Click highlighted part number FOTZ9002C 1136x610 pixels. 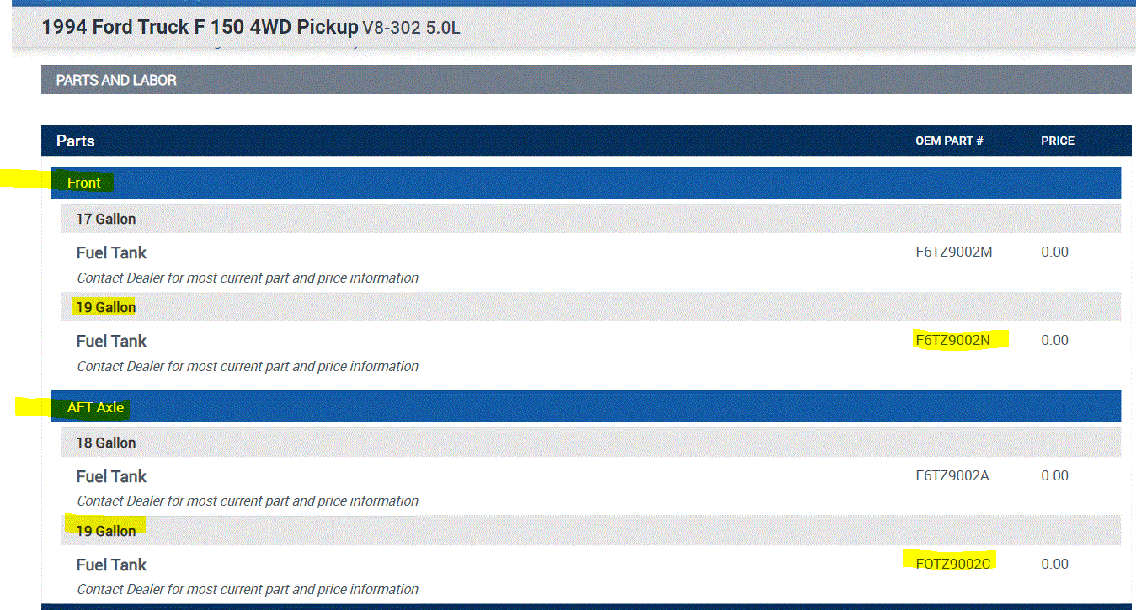click(x=952, y=564)
